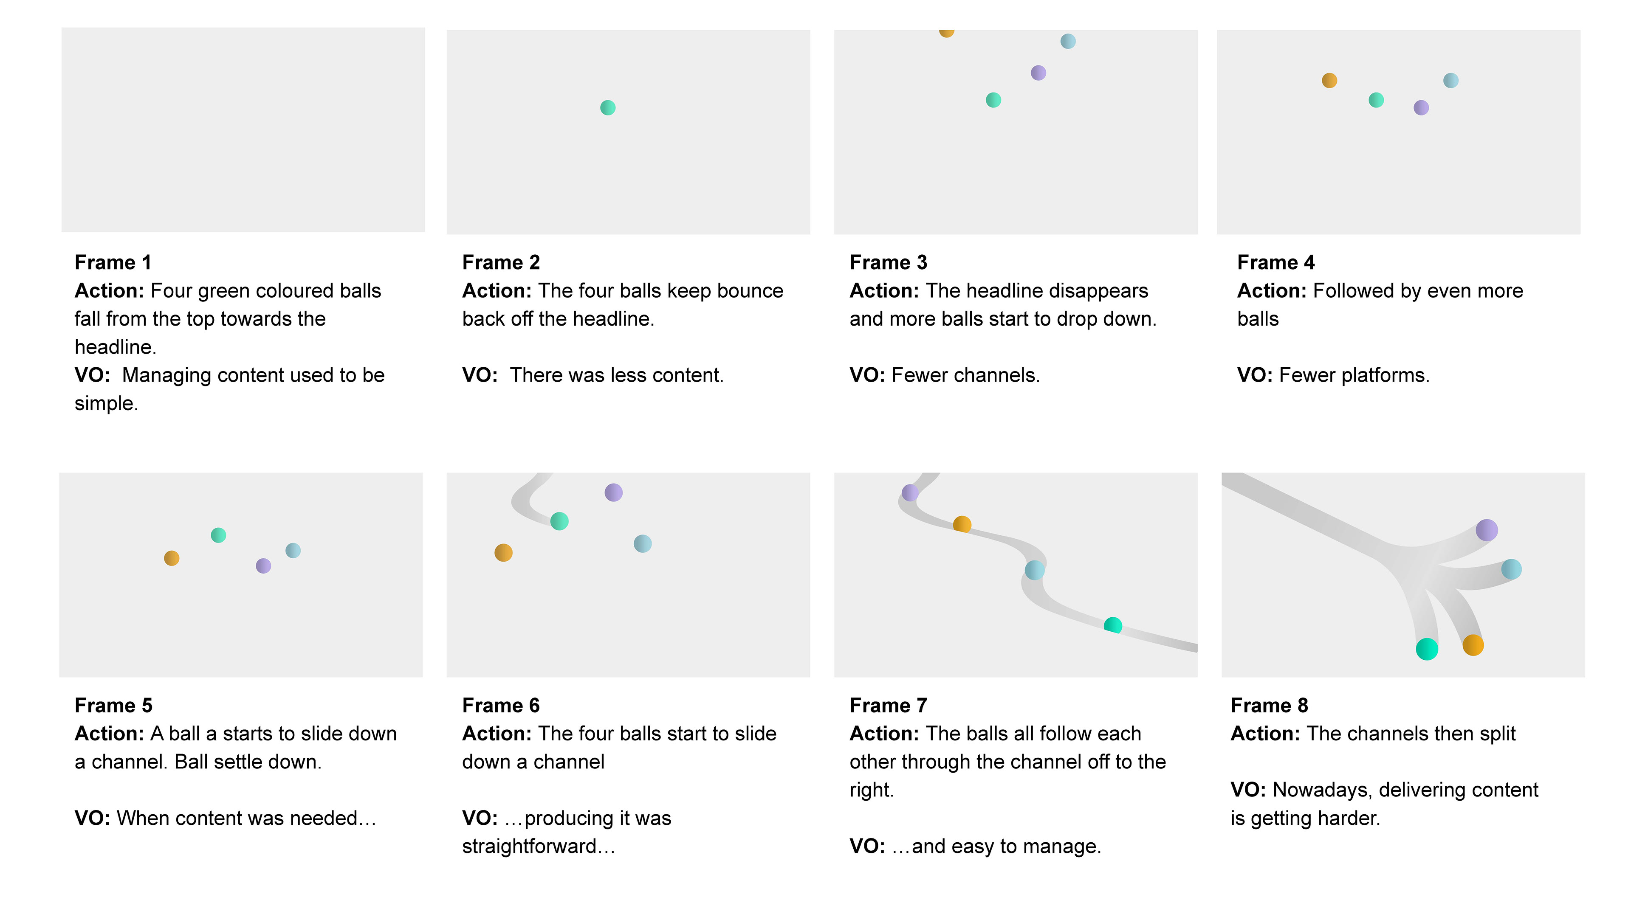Click the purple ball in Frame 6
Viewport: 1631px width, 917px height.
coord(613,492)
